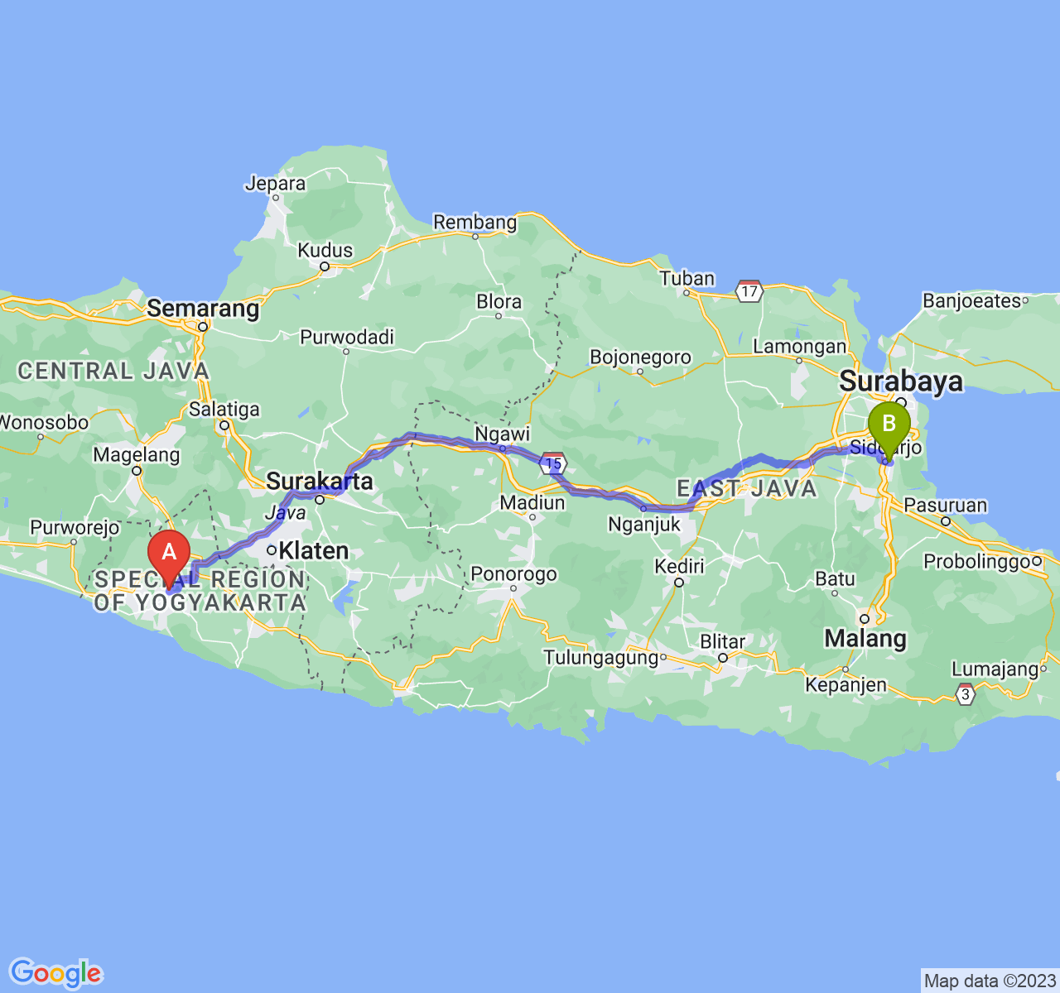Click the Magelang town label
Screen dimensions: 1060x993
point(137,455)
